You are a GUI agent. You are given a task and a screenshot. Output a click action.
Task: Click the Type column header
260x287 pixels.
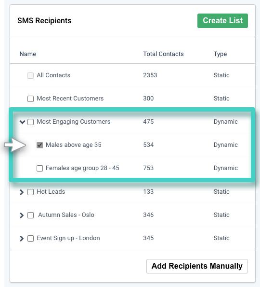click(x=220, y=54)
